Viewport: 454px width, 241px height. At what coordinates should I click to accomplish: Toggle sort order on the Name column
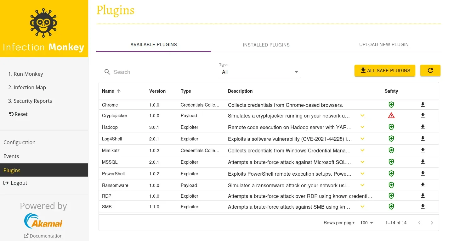click(x=111, y=91)
